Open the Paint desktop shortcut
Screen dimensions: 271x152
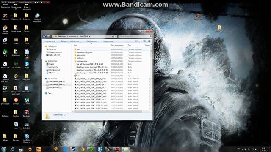click(5, 41)
